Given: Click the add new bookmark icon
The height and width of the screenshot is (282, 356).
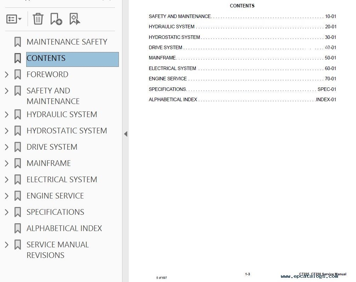Looking at the screenshot, I should click(x=56, y=19).
